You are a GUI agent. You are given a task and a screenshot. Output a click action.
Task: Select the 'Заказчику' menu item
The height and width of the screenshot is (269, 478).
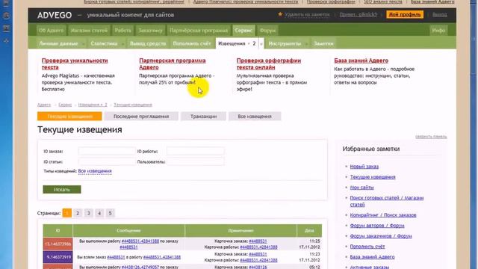[150, 31]
